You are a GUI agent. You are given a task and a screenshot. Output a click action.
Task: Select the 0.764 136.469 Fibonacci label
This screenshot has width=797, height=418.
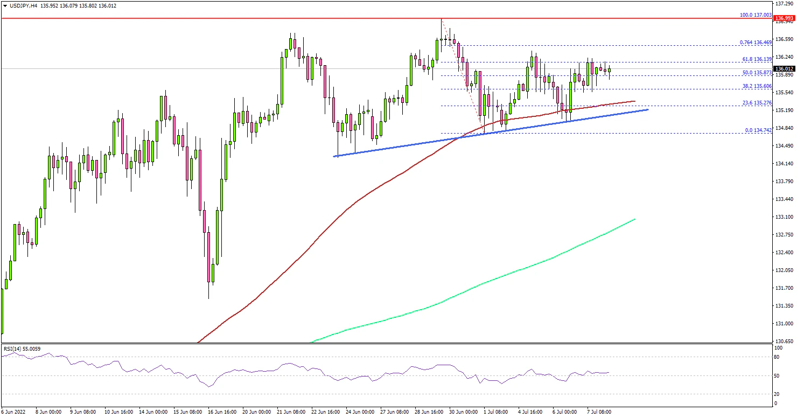(756, 42)
